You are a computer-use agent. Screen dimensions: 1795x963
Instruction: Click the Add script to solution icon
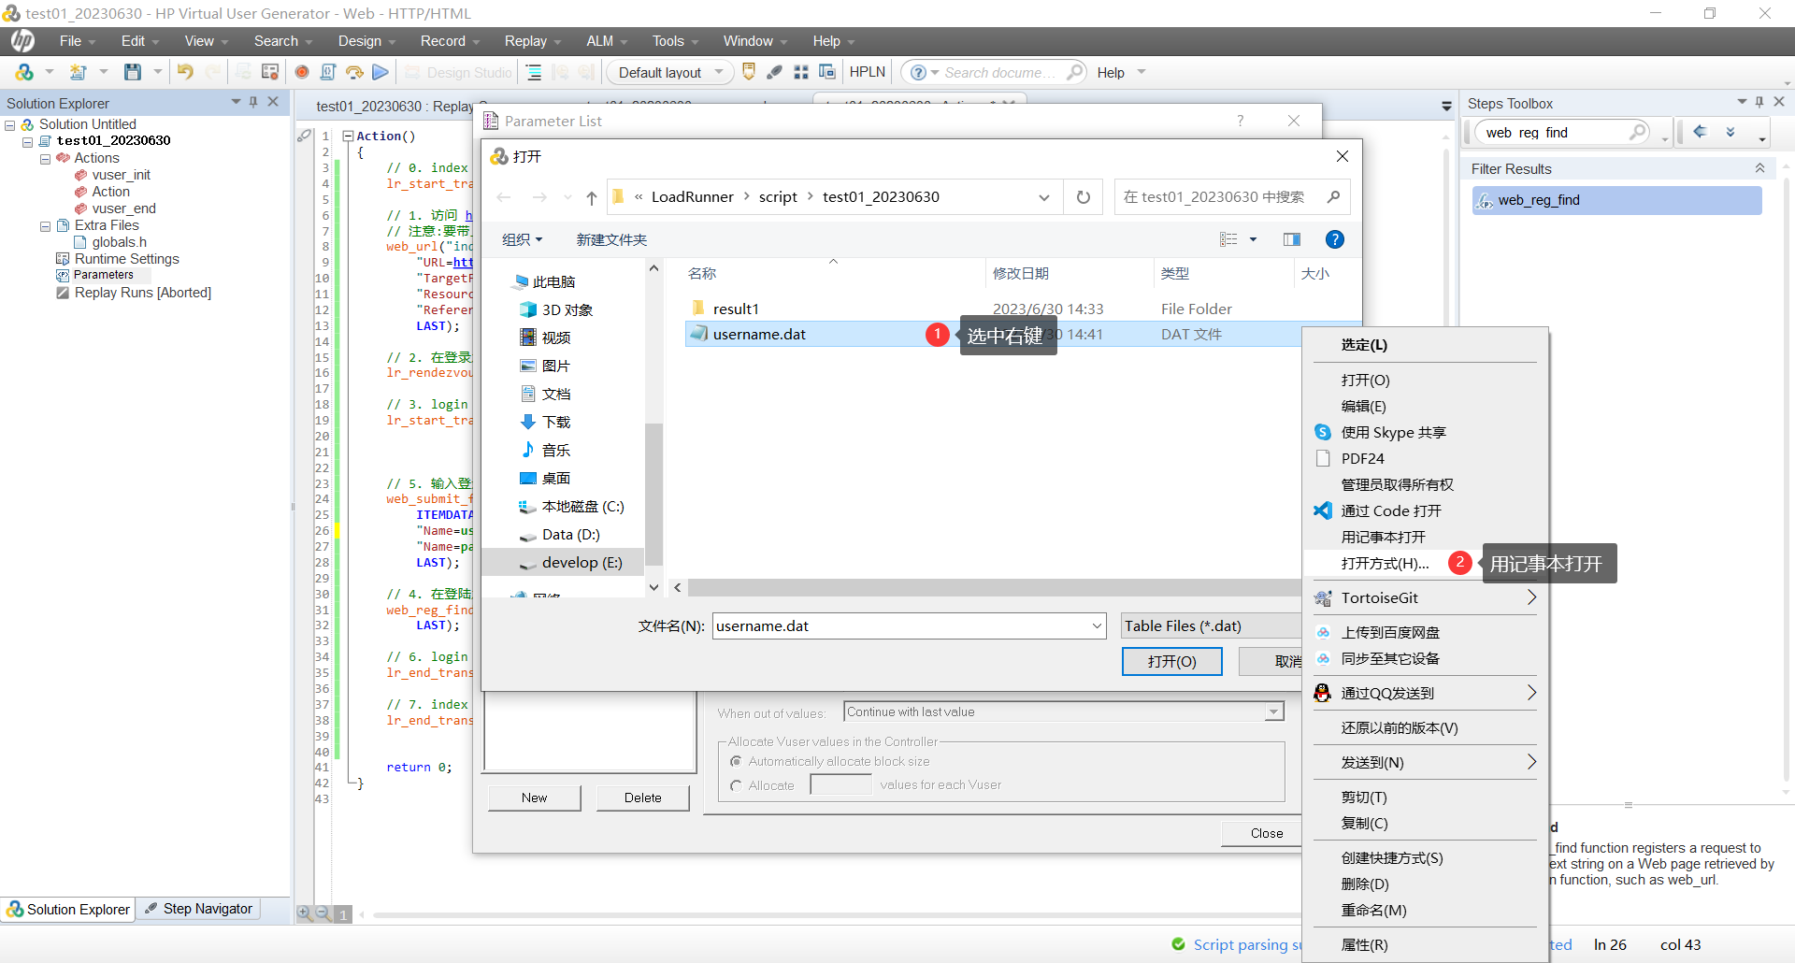[x=24, y=72]
